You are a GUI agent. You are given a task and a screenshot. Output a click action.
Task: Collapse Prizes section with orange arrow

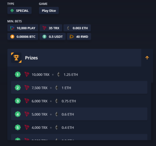pyautogui.click(x=147, y=58)
